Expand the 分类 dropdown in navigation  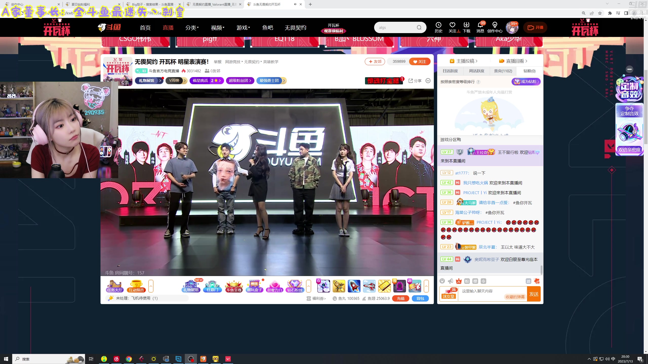(x=192, y=28)
